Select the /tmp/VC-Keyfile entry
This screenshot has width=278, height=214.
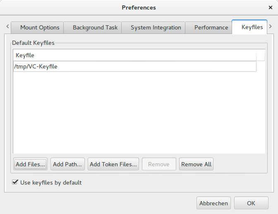[x=134, y=66]
